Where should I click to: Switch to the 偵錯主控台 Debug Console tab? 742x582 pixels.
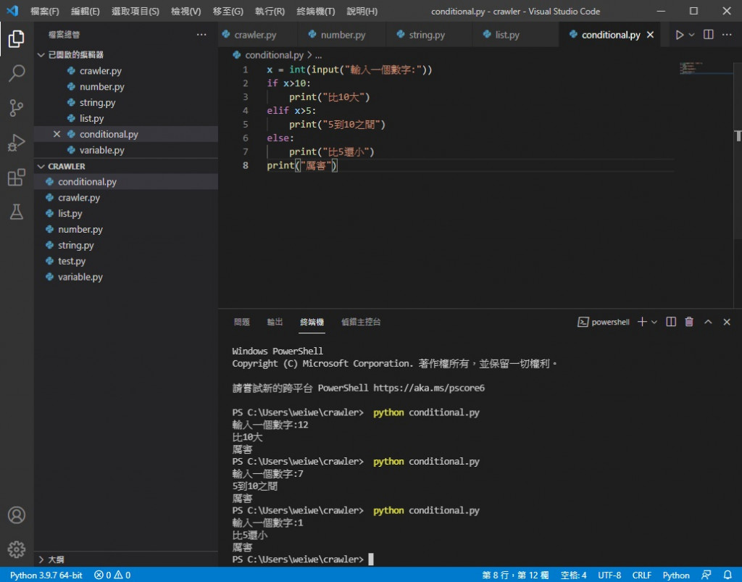pos(361,322)
